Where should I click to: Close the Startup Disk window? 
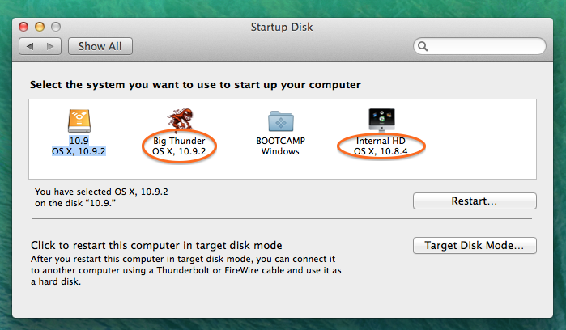pyautogui.click(x=23, y=27)
